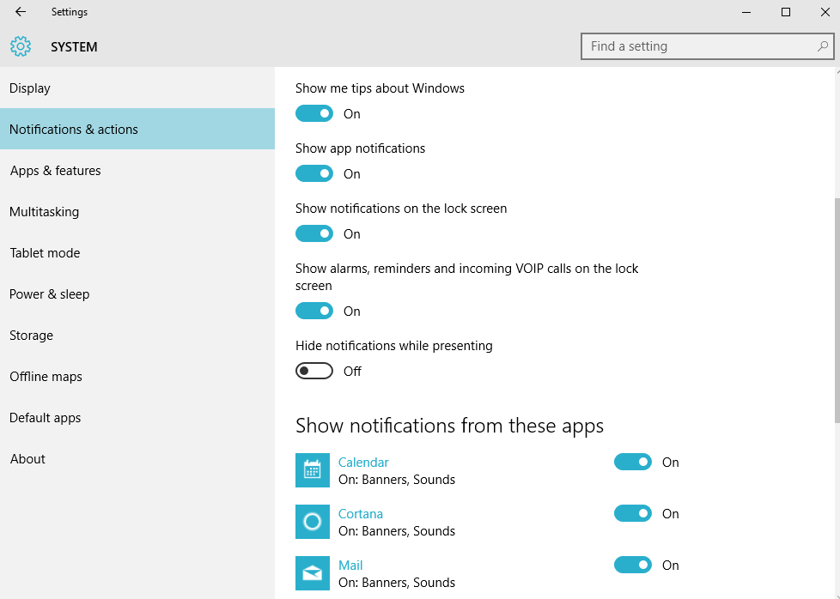
Task: Open Mail notification settings link
Action: 350,565
